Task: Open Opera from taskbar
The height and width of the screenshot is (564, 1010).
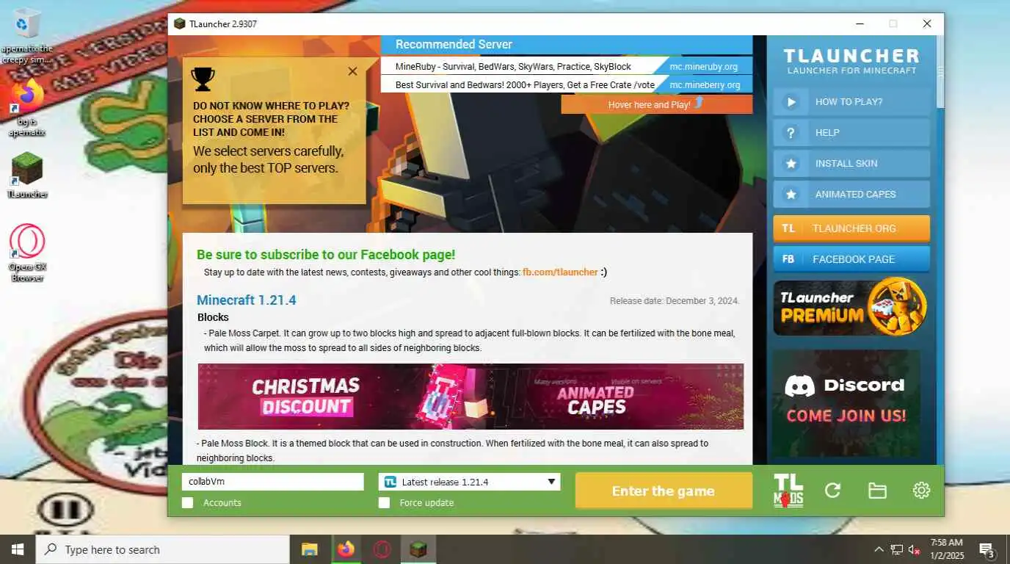Action: click(382, 549)
